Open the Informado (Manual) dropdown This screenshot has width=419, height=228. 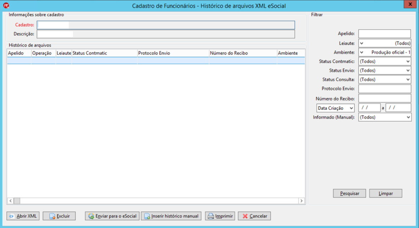pos(385,117)
